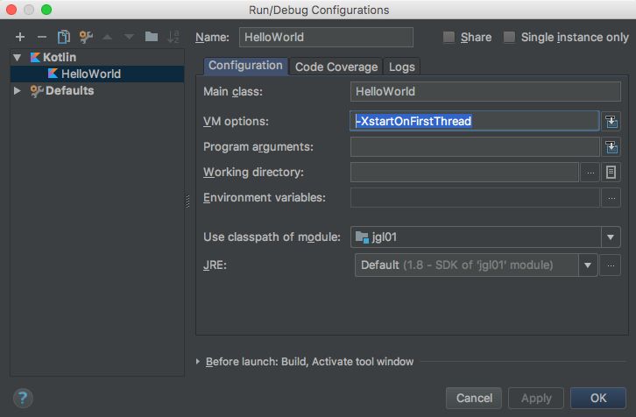Move configuration up arrow

pos(108,37)
